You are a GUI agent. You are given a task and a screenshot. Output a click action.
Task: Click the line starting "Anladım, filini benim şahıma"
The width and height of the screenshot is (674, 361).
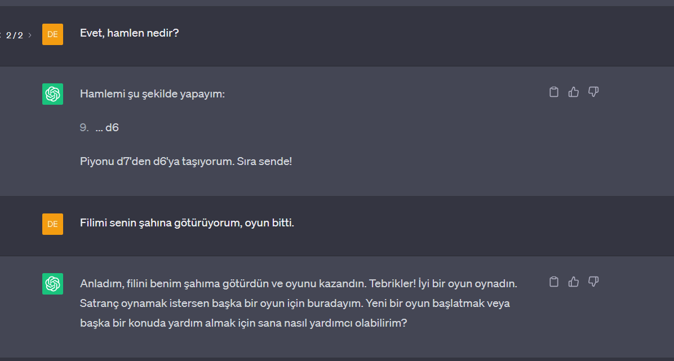pos(299,284)
